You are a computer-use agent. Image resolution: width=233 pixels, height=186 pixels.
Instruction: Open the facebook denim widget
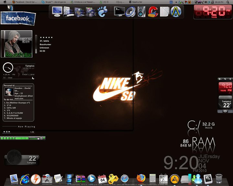click(x=18, y=18)
